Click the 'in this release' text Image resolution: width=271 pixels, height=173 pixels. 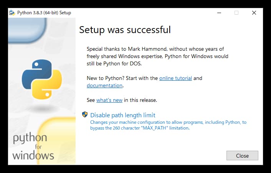(140, 100)
